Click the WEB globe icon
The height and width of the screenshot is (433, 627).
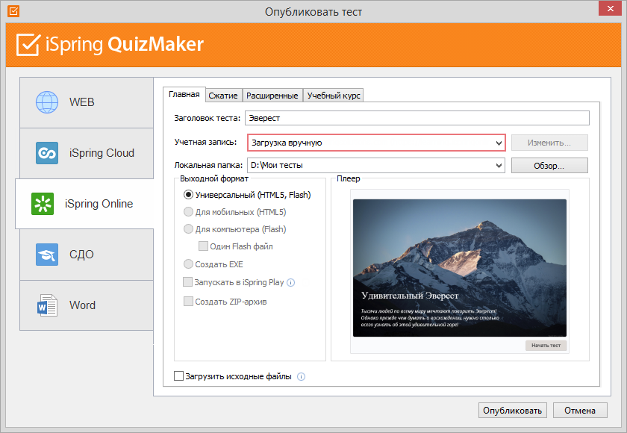(47, 102)
